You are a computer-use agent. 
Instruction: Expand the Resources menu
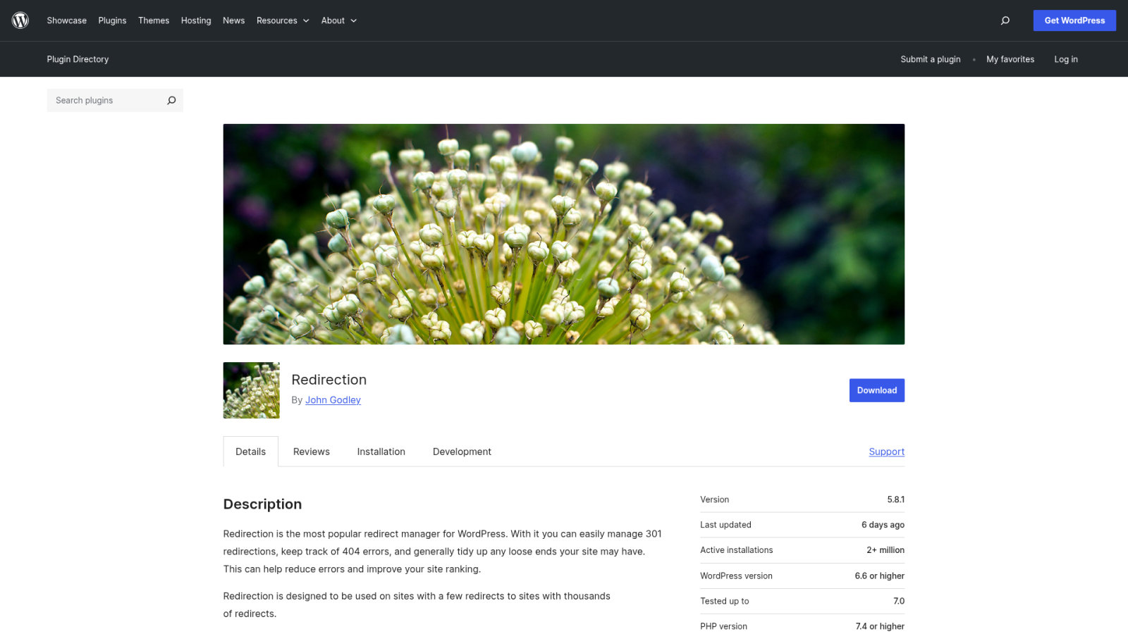[283, 20]
